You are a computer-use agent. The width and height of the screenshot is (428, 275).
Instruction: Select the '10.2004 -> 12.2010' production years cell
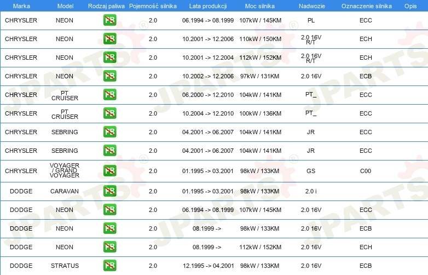click(208, 113)
